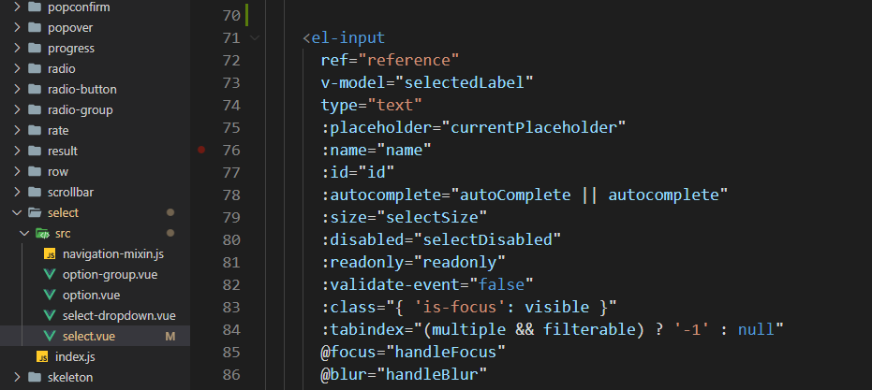
Task: Click line number 80 in gutter
Action: pos(230,239)
